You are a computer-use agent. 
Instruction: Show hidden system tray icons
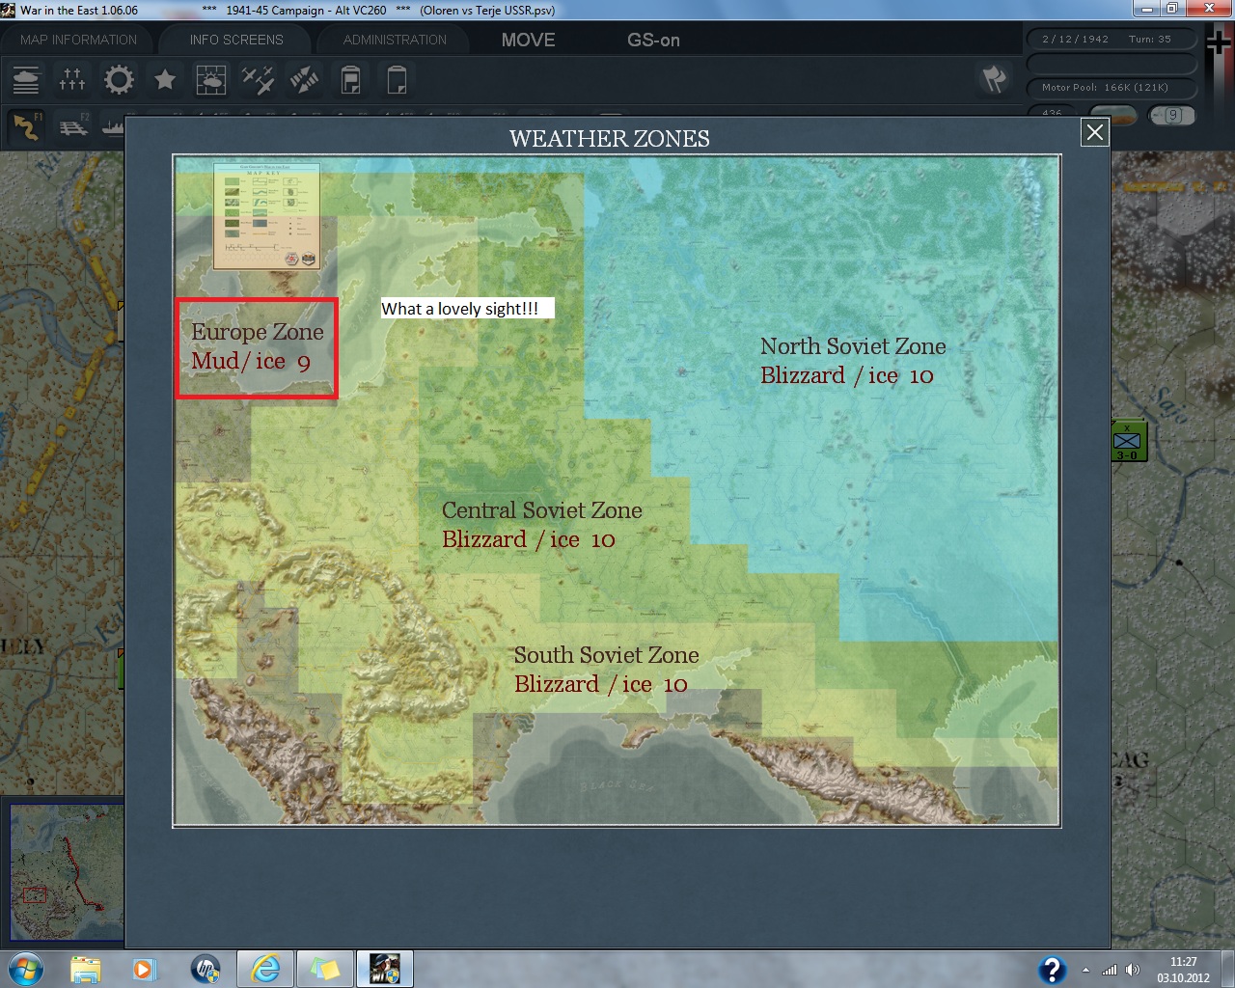[x=1085, y=970]
